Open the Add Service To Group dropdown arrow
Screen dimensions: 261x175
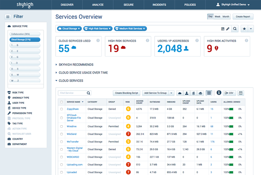tap(171, 93)
